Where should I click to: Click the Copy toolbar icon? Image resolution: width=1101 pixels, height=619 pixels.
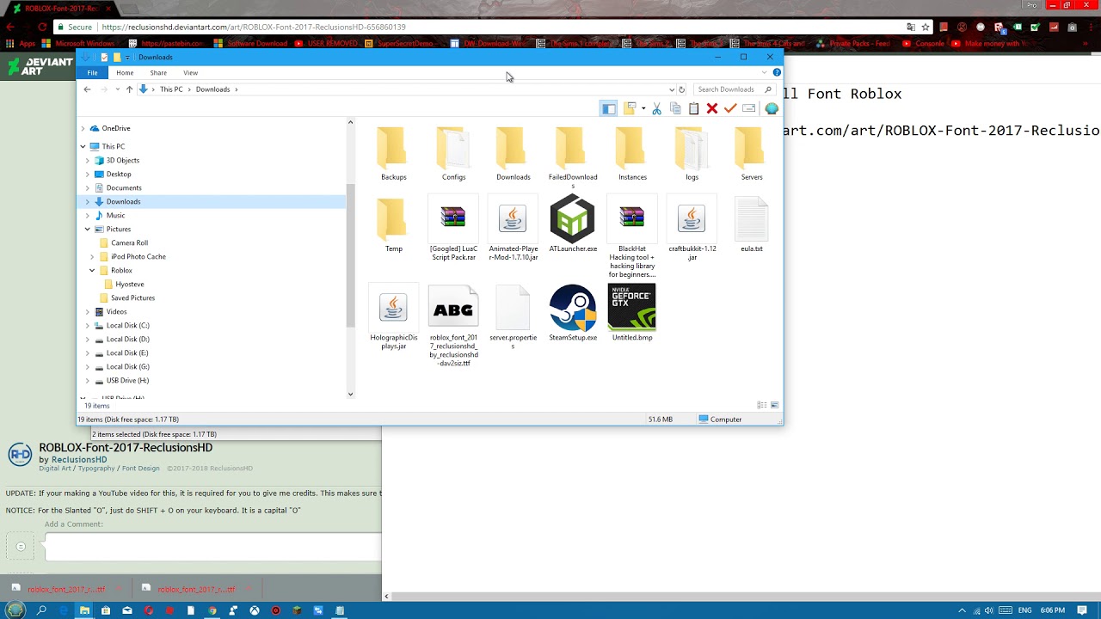675,108
